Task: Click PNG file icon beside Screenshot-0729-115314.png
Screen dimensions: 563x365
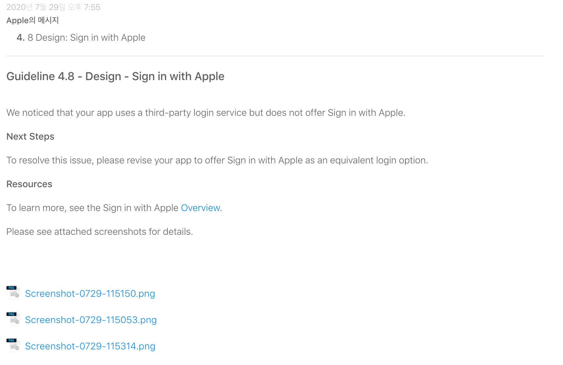Action: [13, 345]
